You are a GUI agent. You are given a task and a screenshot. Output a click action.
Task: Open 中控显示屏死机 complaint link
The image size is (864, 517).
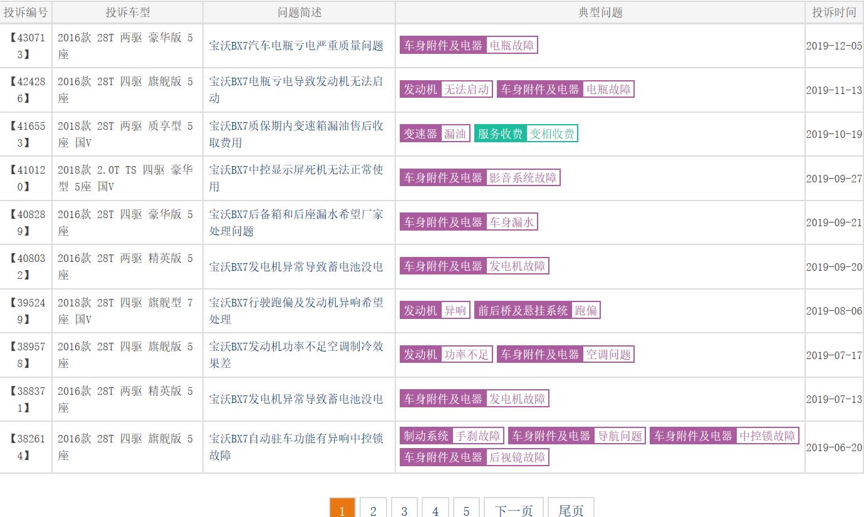[x=296, y=178]
